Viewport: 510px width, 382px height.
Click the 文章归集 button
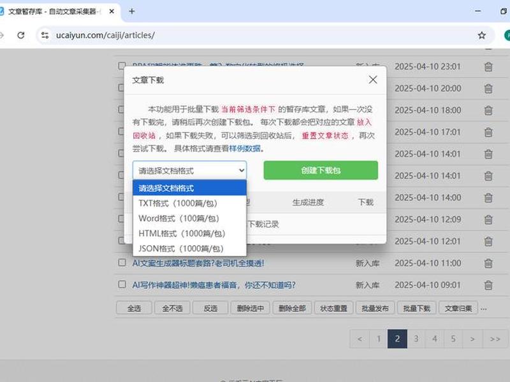(458, 308)
